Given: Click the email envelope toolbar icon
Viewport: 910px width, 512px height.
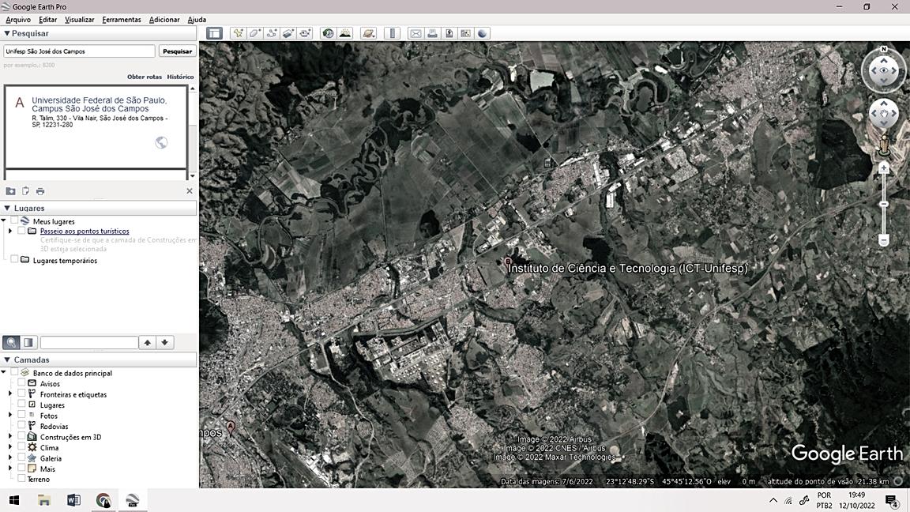Looking at the screenshot, I should click(416, 33).
